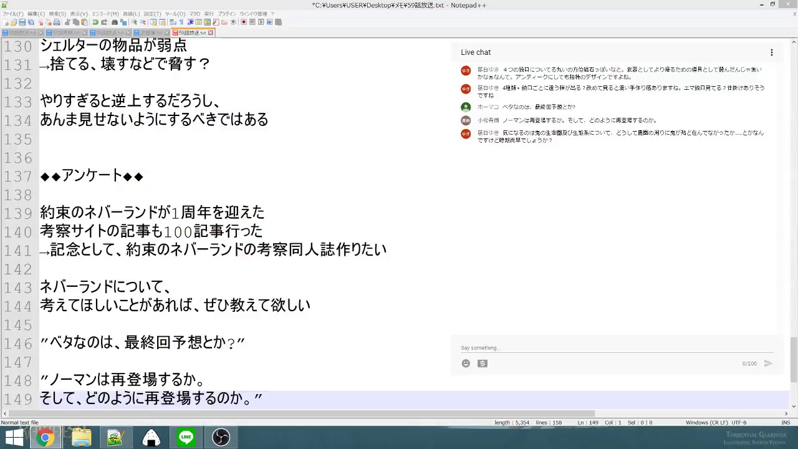Image resolution: width=798 pixels, height=449 pixels.
Task: Open the ファイル(F) menu
Action: (12, 14)
